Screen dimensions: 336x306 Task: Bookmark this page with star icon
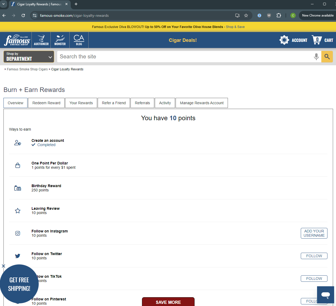click(246, 15)
